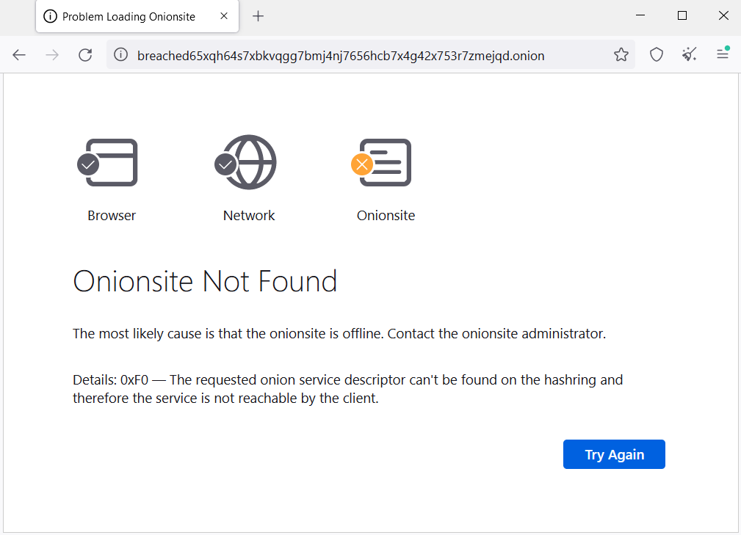
Task: Click the Onionsite icon with orange X
Action: 385,162
